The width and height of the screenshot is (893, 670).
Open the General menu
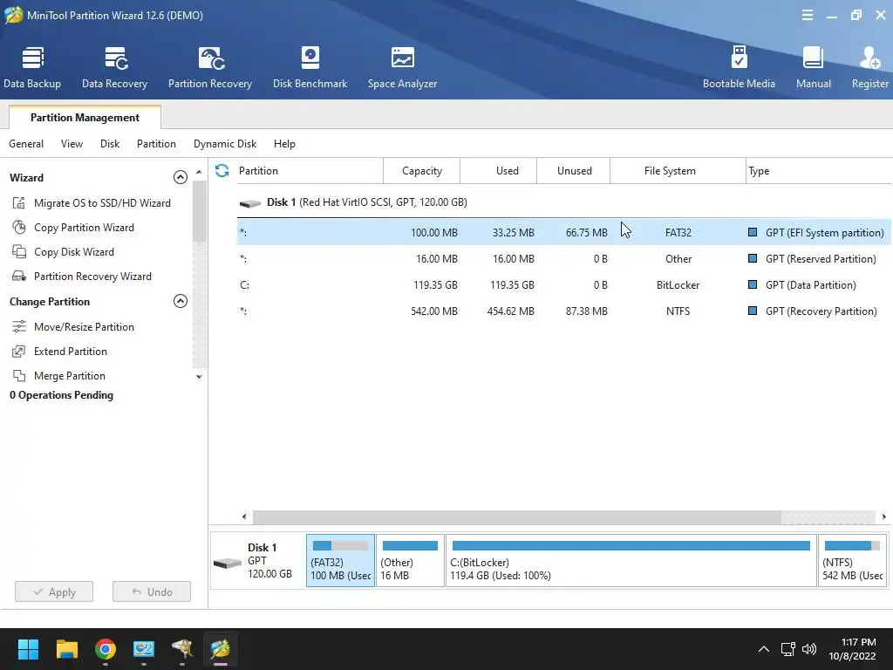(x=26, y=144)
